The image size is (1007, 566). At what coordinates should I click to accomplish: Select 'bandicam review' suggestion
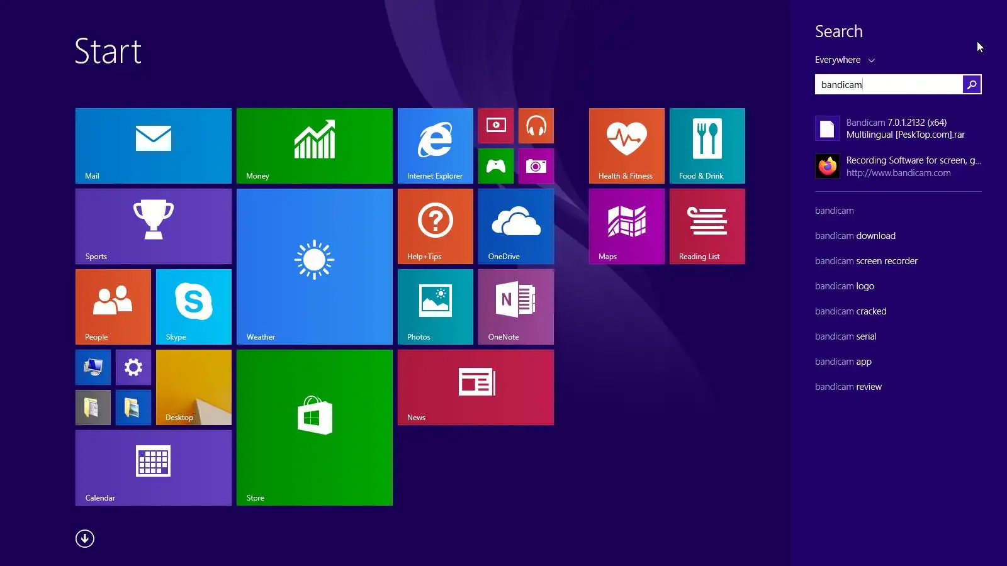(848, 387)
